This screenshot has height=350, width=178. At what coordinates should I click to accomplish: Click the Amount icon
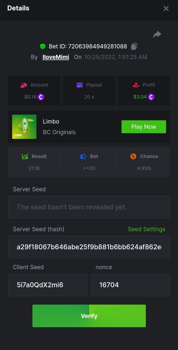pos(24,85)
